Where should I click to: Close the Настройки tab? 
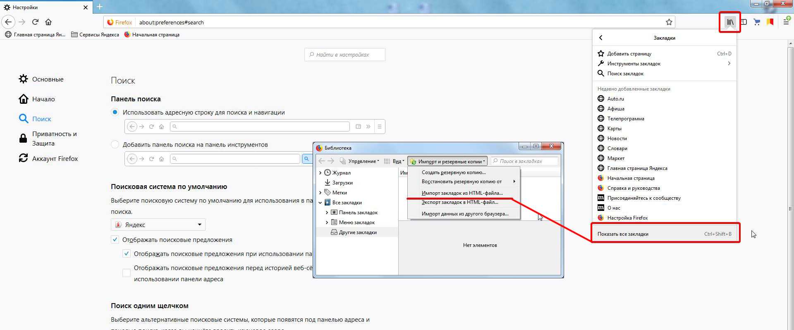tap(86, 7)
